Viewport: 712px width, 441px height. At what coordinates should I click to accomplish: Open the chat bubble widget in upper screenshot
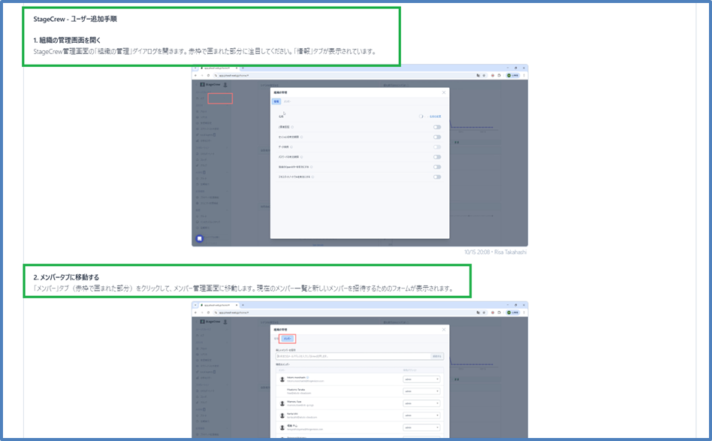[199, 238]
